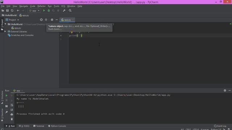This screenshot has width=232, height=130.
Task: Click the Run panel stop button
Action: point(7,100)
